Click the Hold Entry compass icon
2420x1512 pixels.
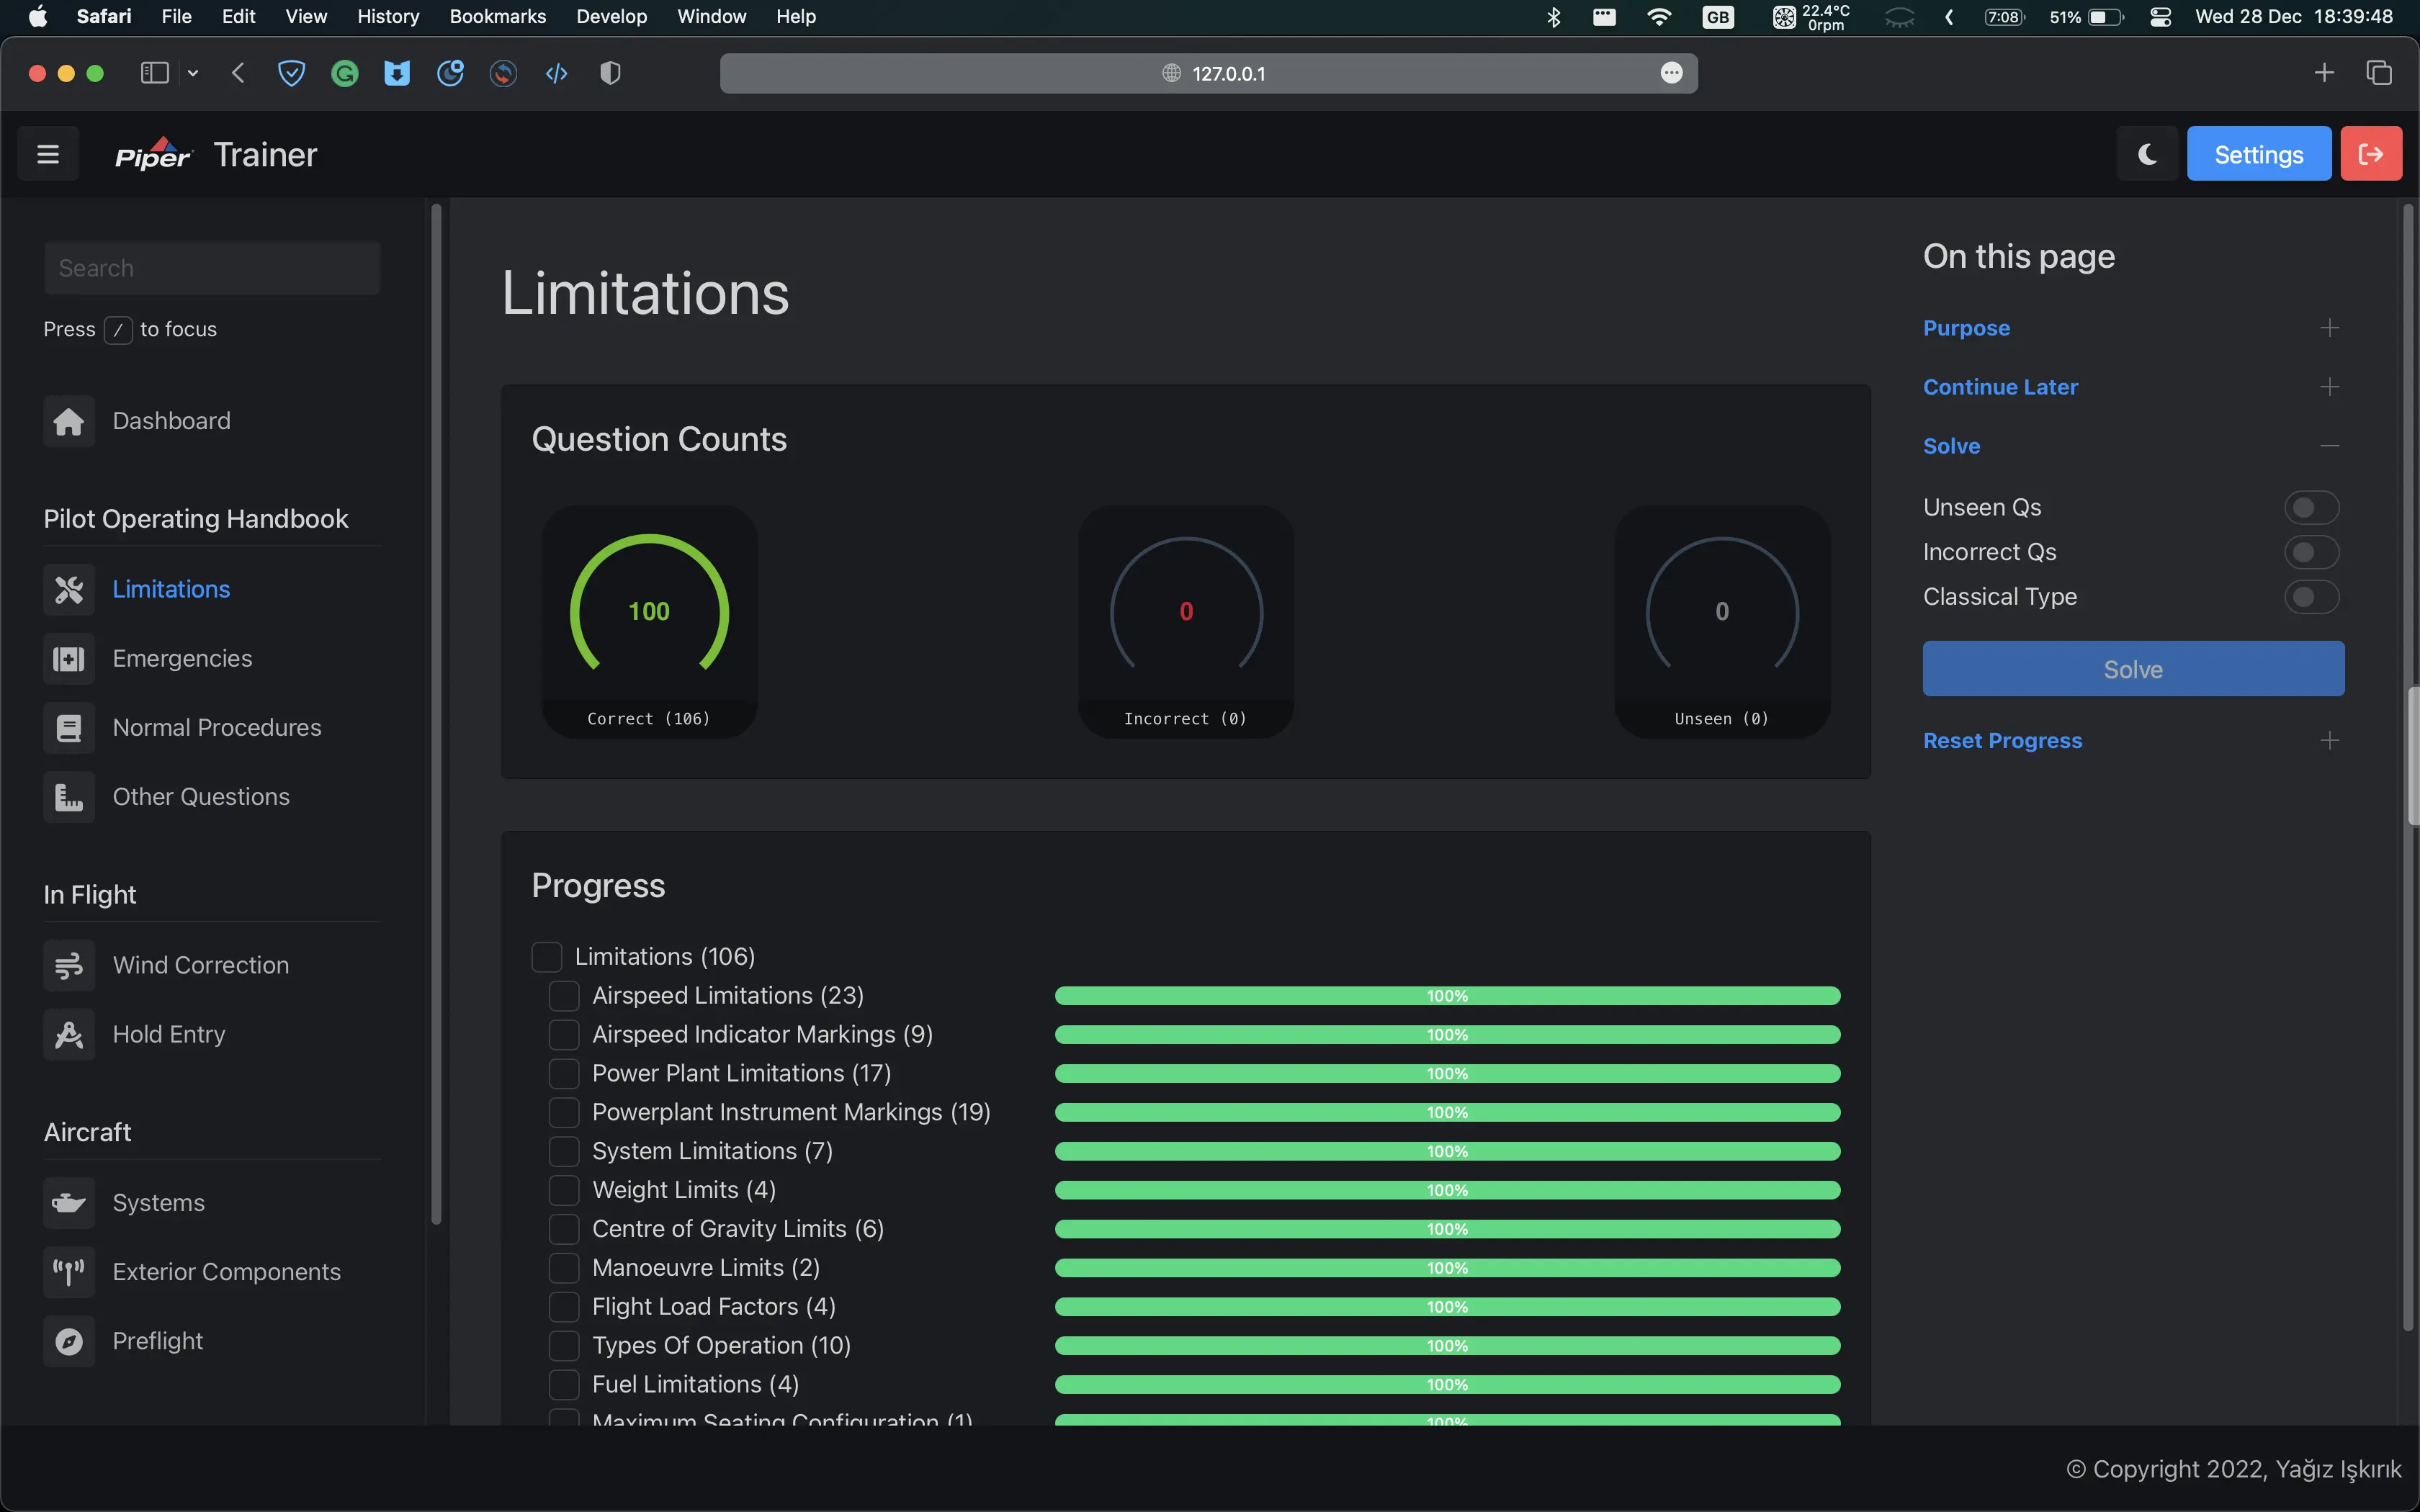[69, 1034]
